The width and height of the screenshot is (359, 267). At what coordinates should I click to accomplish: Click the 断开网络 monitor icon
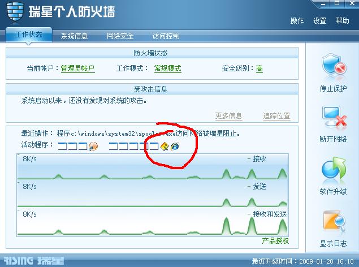[334, 117]
